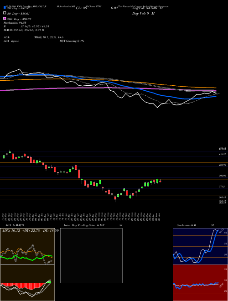The height and width of the screenshot is (301, 228).
Task: Click the 390.99 price axis label
Action: coord(222,176)
